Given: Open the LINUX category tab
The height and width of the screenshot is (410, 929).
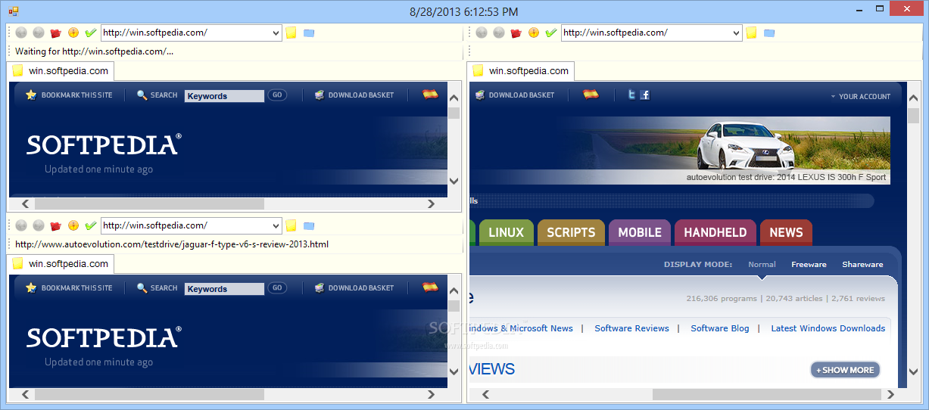Looking at the screenshot, I should click(x=506, y=232).
